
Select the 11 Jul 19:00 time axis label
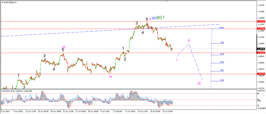[x=130, y=111]
